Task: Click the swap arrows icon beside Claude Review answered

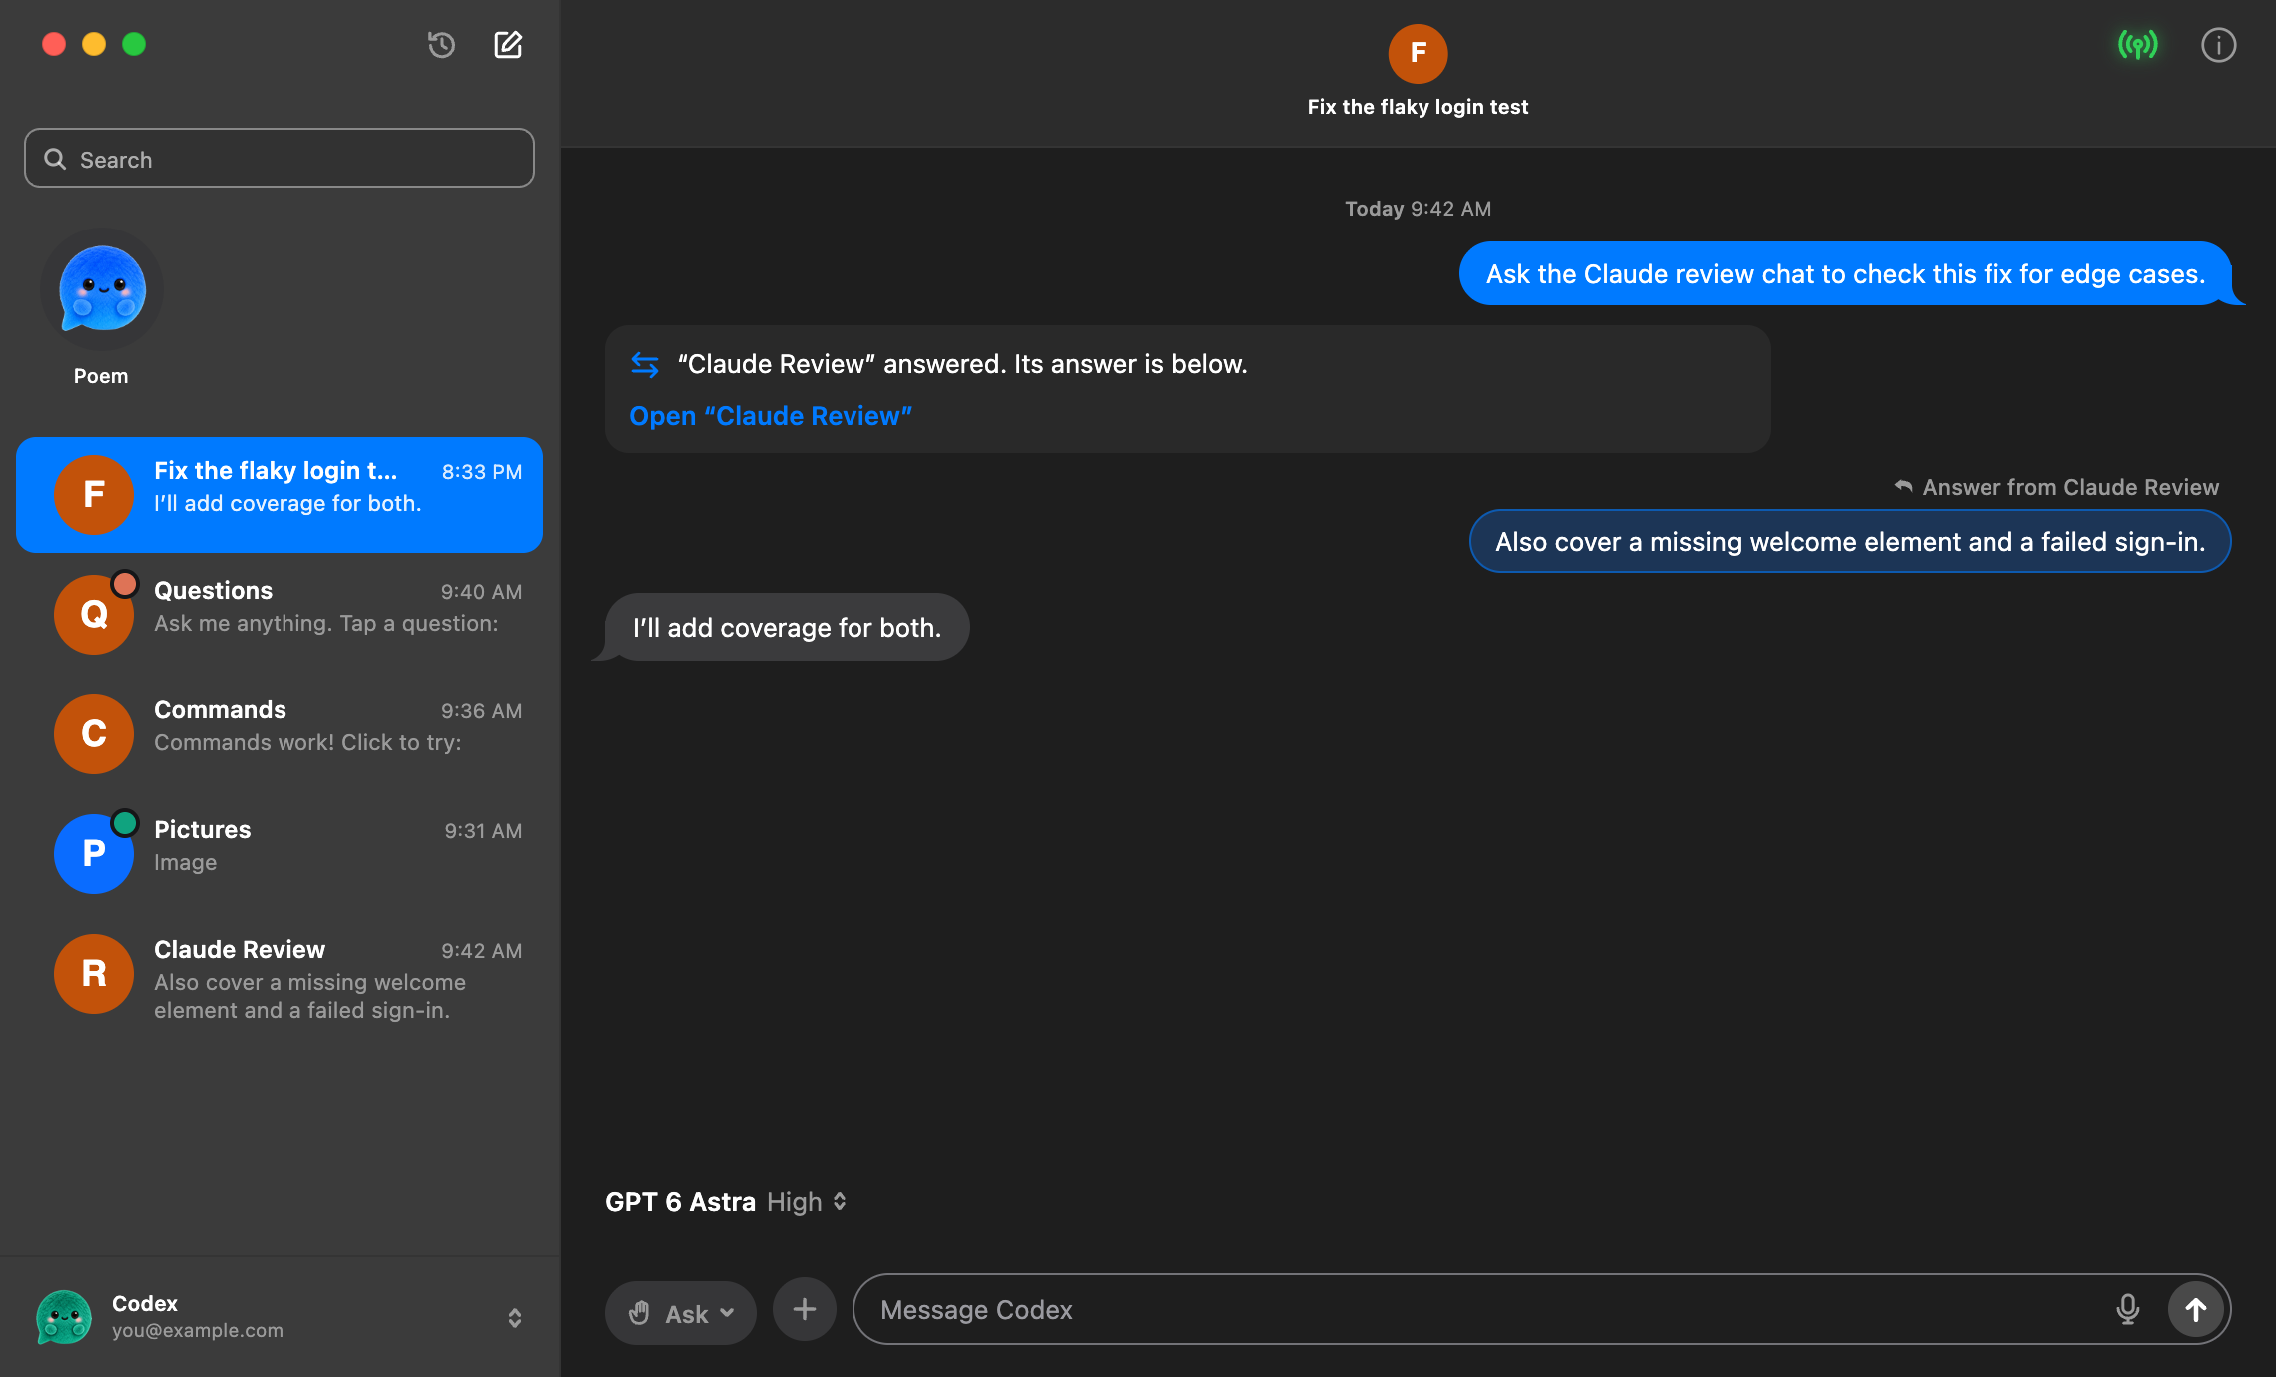Action: (645, 365)
